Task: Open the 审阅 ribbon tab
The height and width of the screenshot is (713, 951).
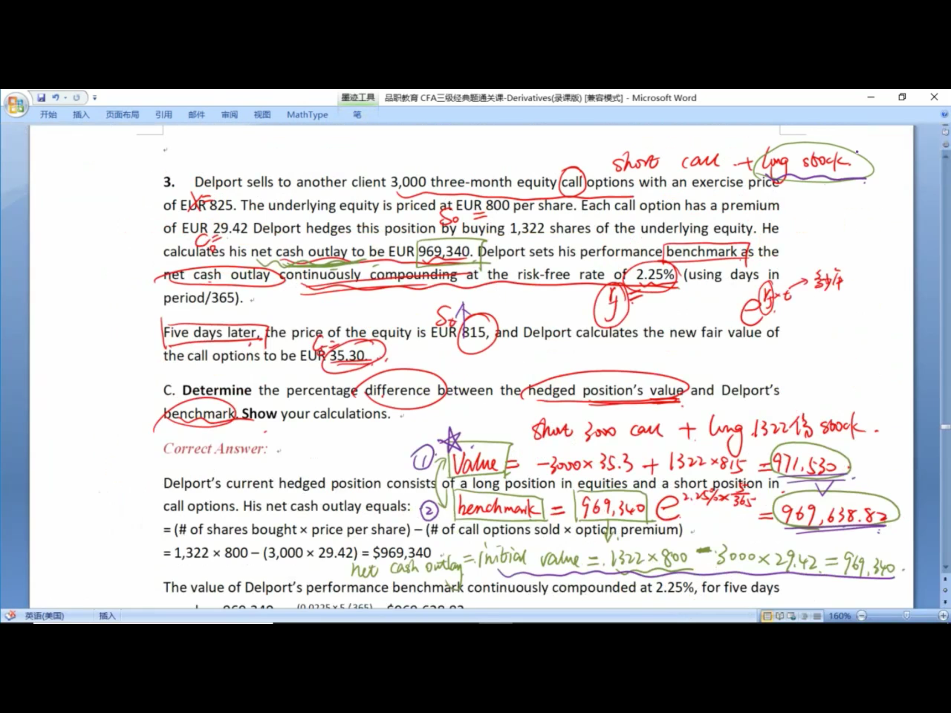Action: tap(229, 115)
